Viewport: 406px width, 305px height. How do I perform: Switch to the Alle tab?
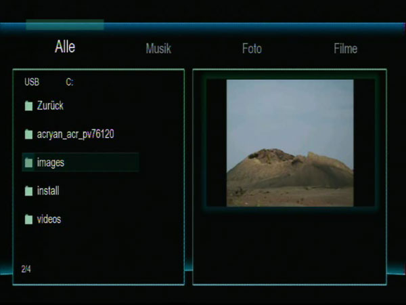tap(65, 47)
